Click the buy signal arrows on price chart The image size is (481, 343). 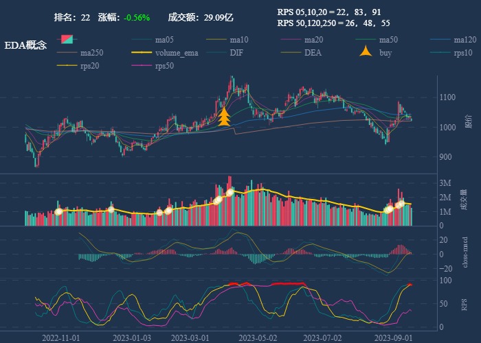tap(223, 117)
